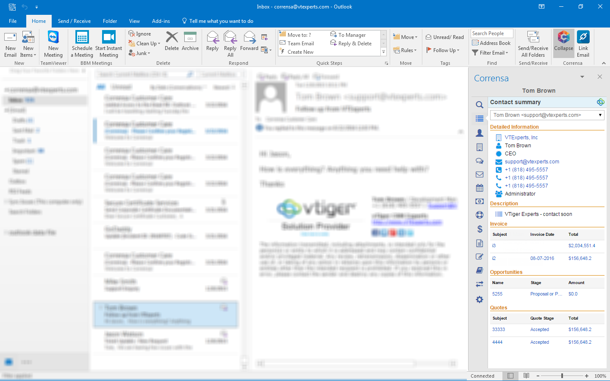Expand the Quick Steps gallery
The image size is (610, 381).
tap(383, 52)
